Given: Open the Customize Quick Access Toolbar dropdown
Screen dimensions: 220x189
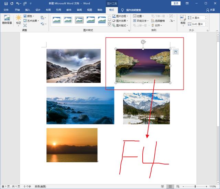Looking at the screenshot, I should point(31,4).
